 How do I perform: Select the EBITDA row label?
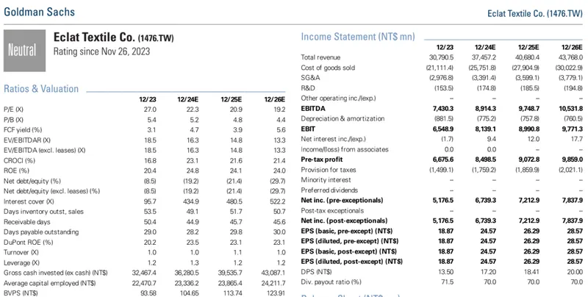(x=315, y=108)
